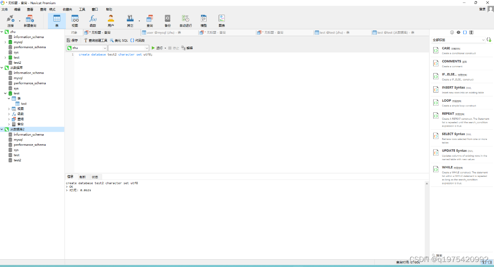The image size is (494, 267).
Task: Click the 连接 connection toolbar icon
Action: tap(11, 18)
